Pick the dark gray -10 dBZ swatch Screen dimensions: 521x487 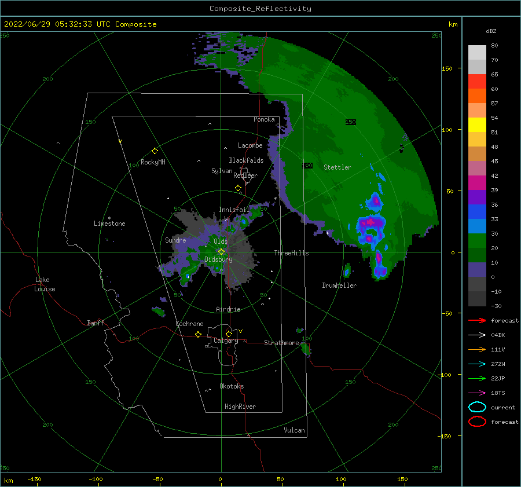[x=477, y=298]
